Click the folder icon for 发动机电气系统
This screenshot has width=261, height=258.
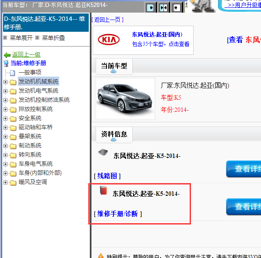point(13,91)
